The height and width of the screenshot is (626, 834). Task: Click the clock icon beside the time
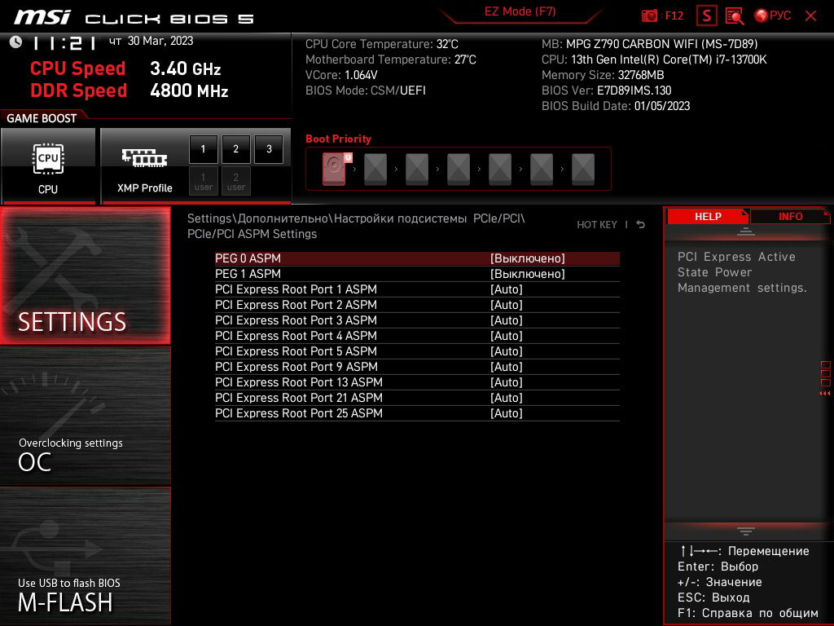pyautogui.click(x=16, y=42)
